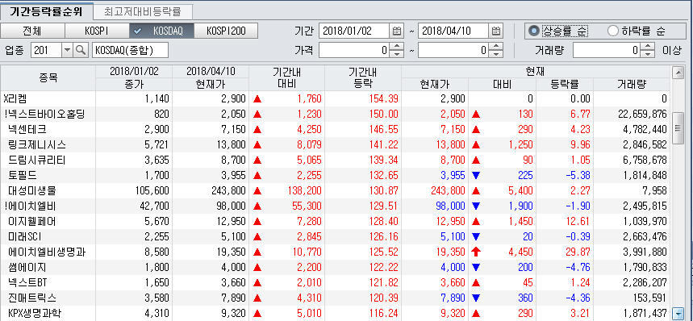Select the !넥스트바이오홀딩 stock row

(335, 115)
